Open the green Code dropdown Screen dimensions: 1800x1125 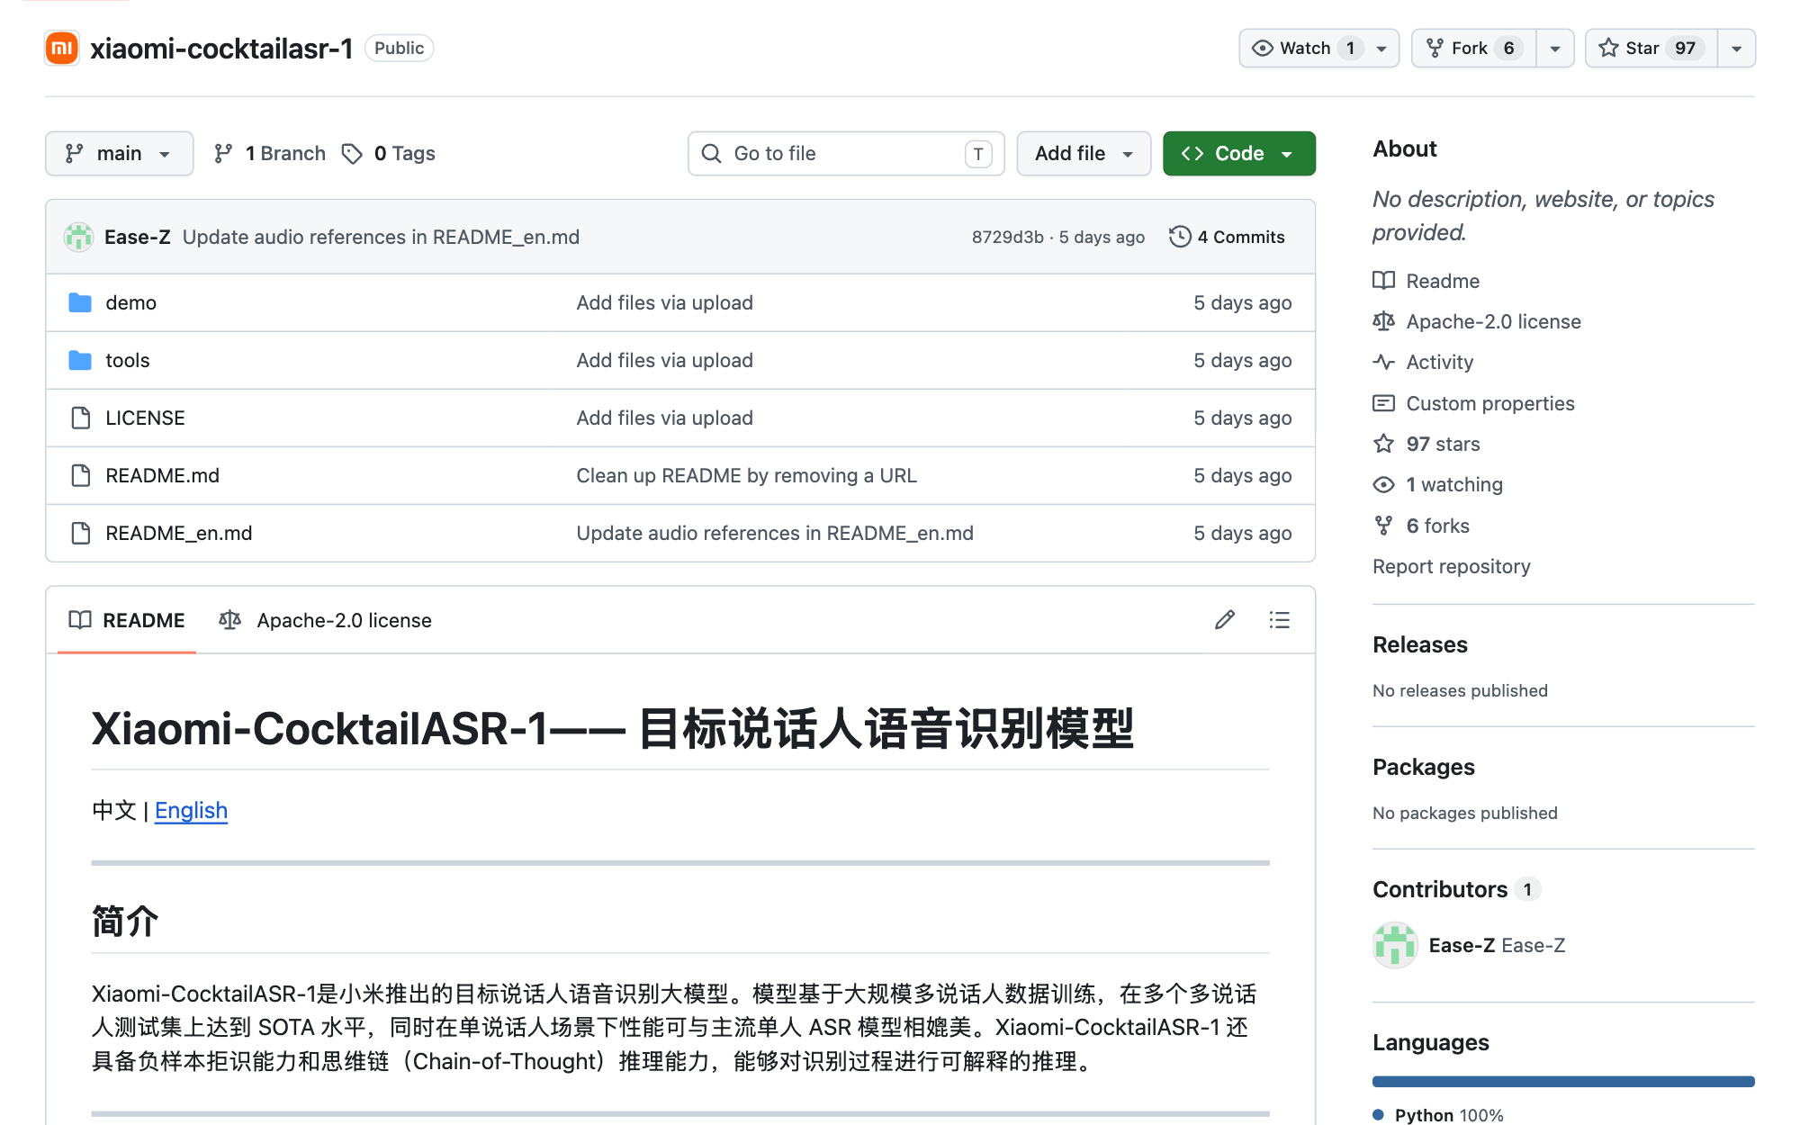tap(1238, 154)
